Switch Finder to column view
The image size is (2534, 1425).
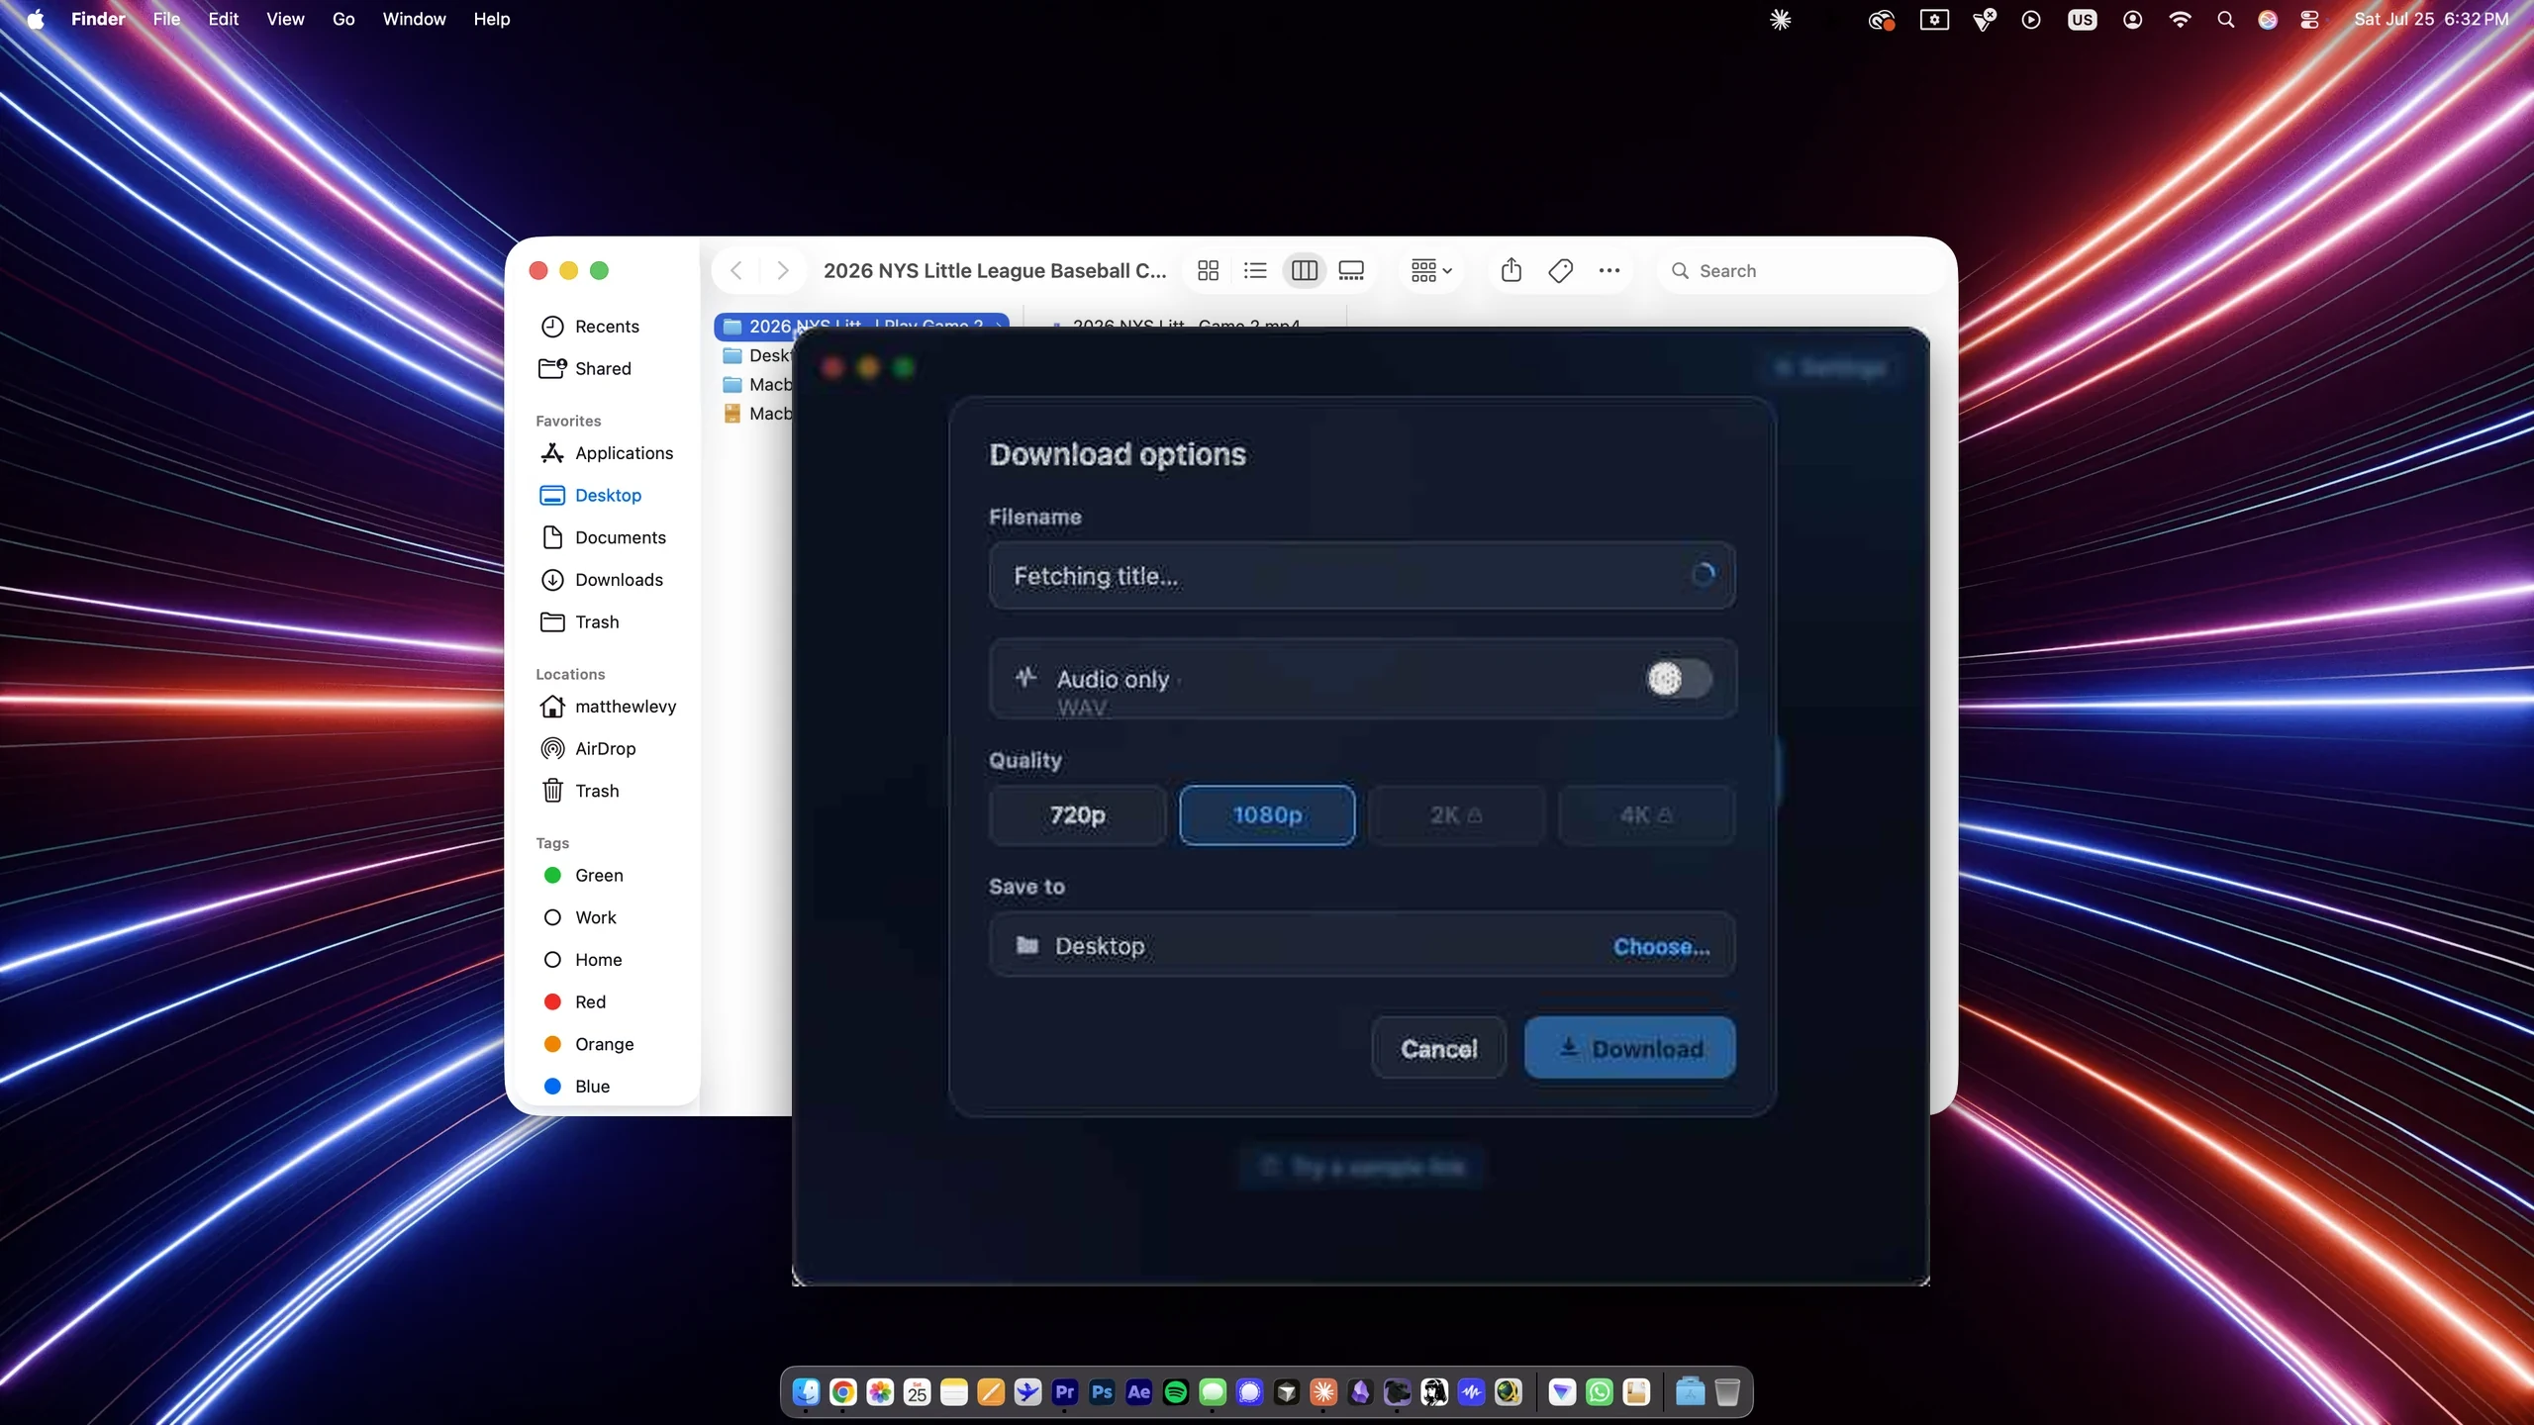(x=1304, y=270)
